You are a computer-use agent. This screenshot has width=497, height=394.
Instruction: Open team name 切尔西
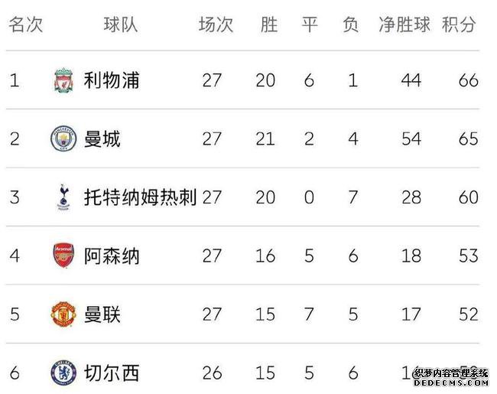(x=112, y=373)
